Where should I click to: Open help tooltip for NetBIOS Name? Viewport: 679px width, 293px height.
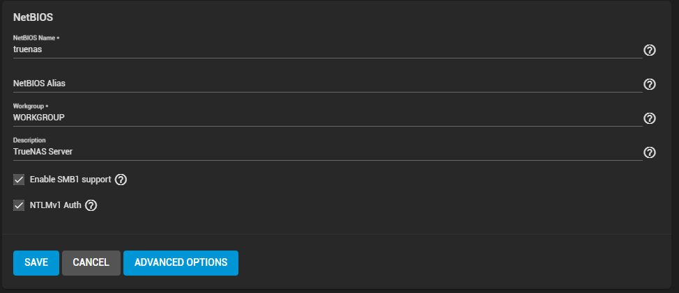pos(649,50)
